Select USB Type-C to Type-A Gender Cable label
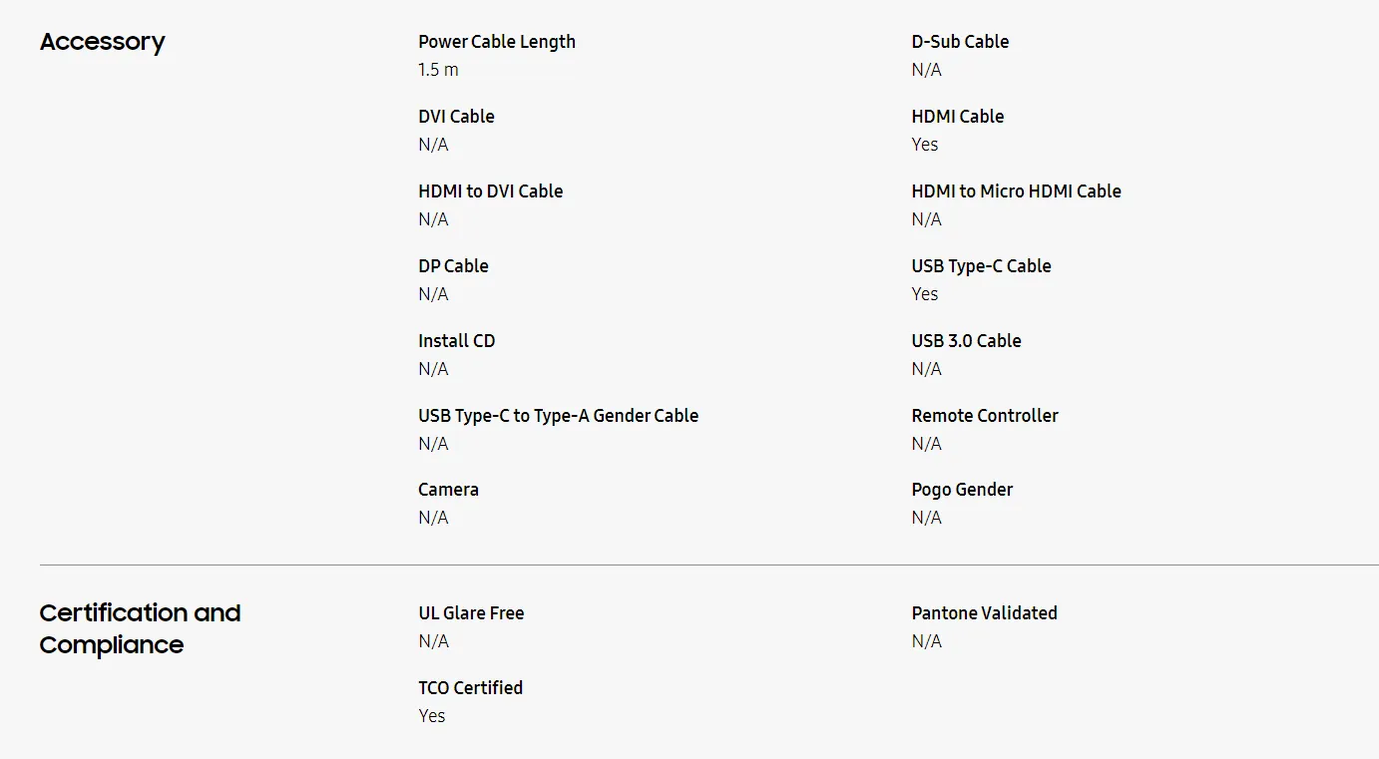The image size is (1379, 759). 558,416
